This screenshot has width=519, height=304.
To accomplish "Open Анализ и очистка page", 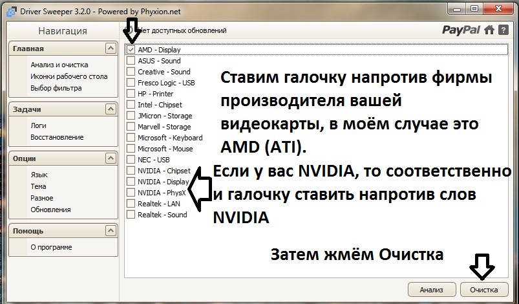I will coord(59,65).
